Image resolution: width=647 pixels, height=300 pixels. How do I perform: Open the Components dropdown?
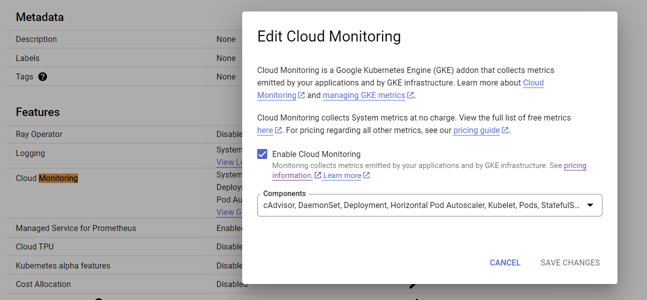429,205
